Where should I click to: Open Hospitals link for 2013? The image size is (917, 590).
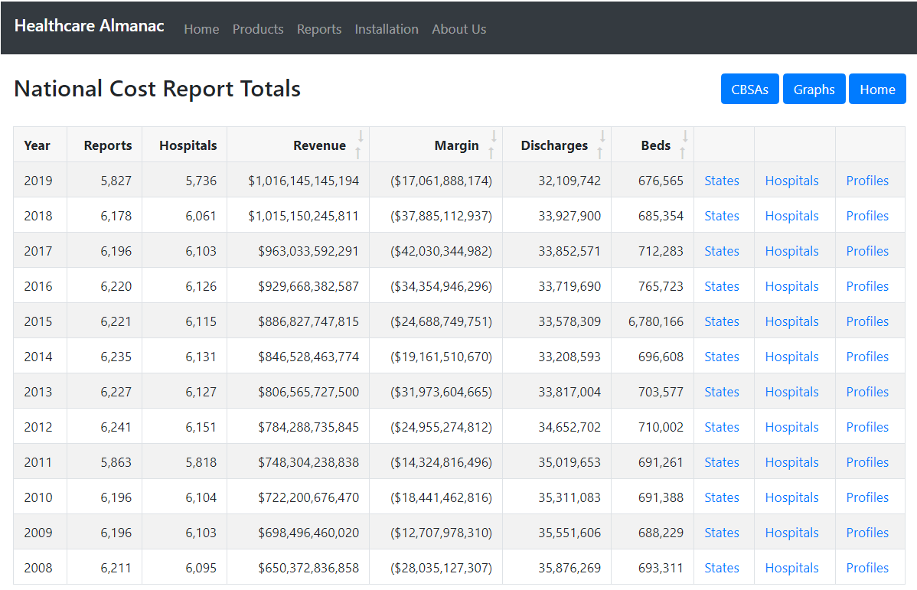click(791, 391)
